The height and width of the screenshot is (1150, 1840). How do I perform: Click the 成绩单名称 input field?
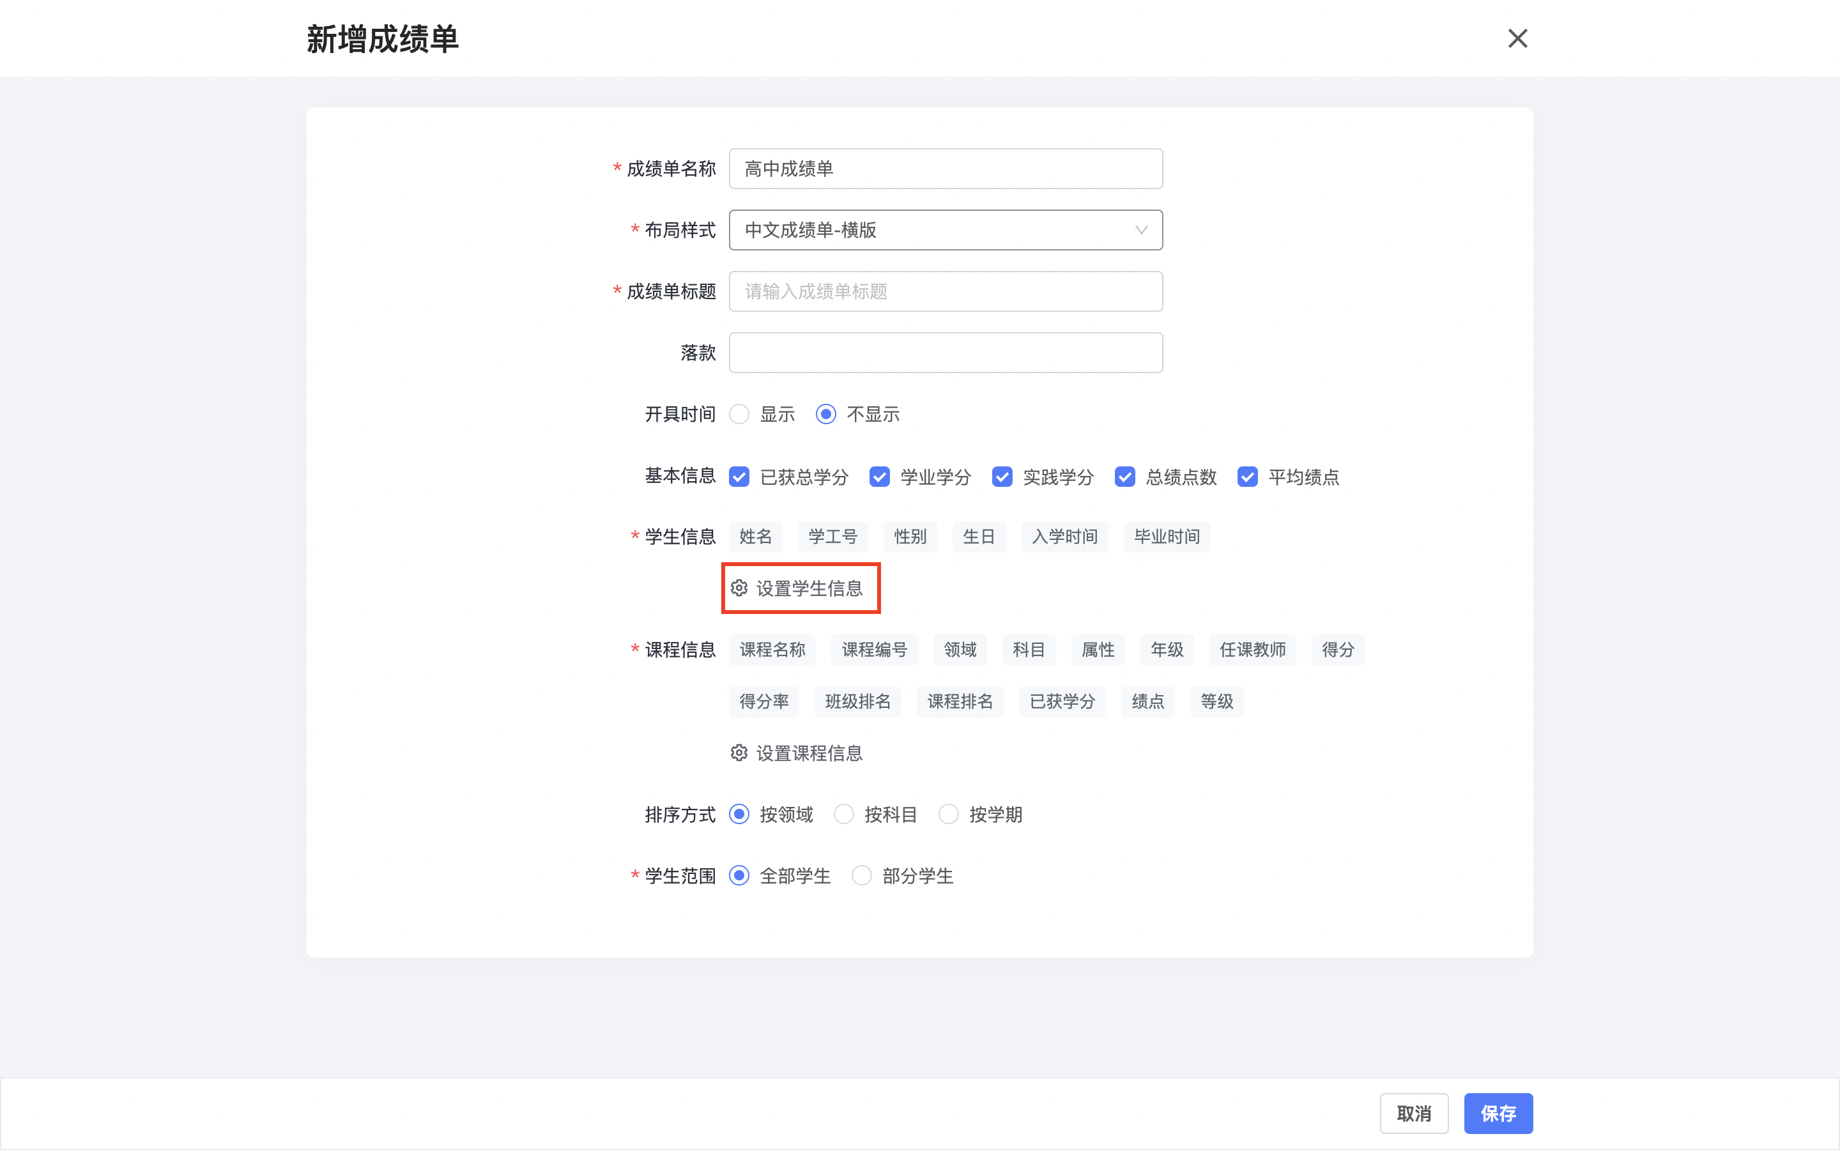[946, 169]
